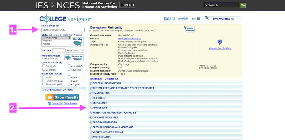Click the Georgetown University heading
This screenshot has width=285, height=140.
106,28
